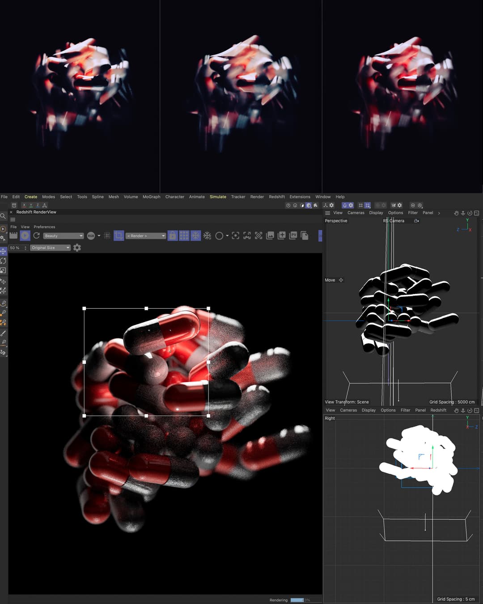This screenshot has width=483, height=604.
Task: Select the Move tool in left toolbar
Action: tap(3, 251)
